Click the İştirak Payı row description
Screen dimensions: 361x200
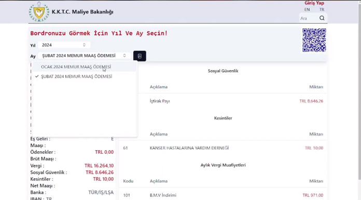160,101
